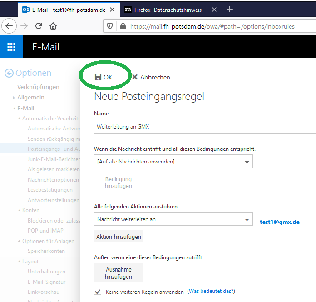316x302 pixels.
Task: Open the Was bedeutet das? link
Action: 211,291
